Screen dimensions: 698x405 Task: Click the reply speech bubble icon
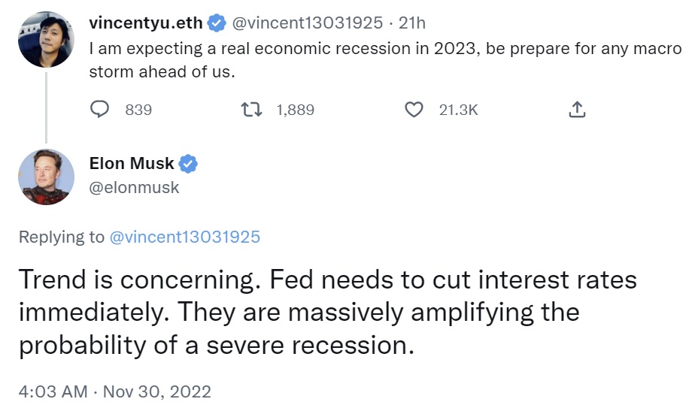[x=99, y=110]
